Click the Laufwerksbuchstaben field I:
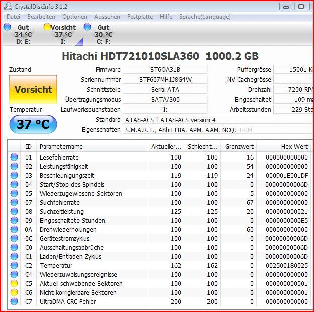Screen dimensions: 314x312 pyautogui.click(x=165, y=109)
